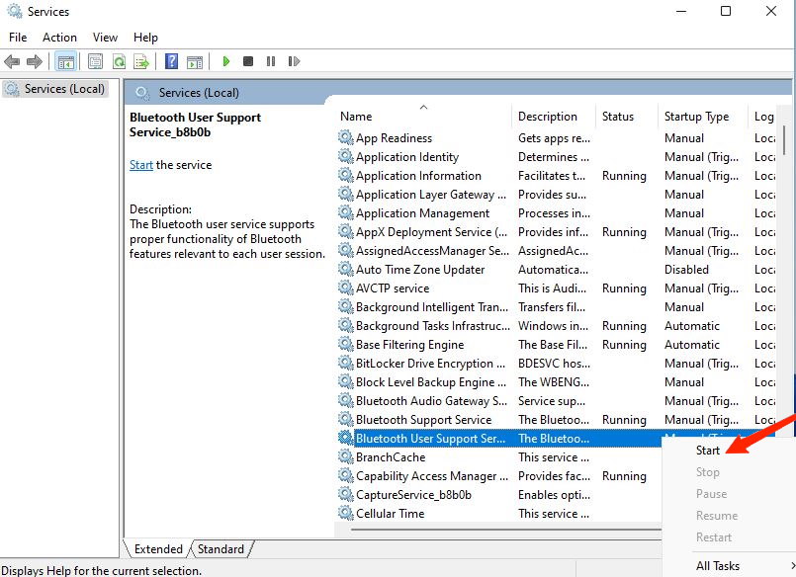Viewport: 796px width, 577px height.
Task: Click the Back arrow in the toolbar
Action: coord(12,61)
